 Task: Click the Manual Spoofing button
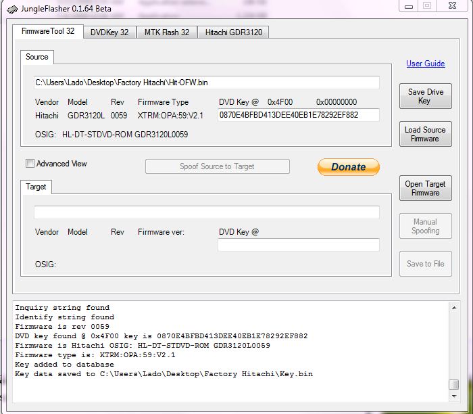pyautogui.click(x=425, y=226)
